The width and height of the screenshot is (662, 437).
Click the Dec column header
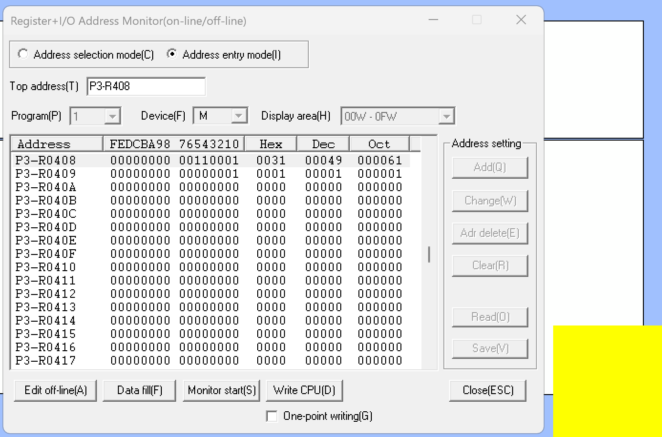323,144
